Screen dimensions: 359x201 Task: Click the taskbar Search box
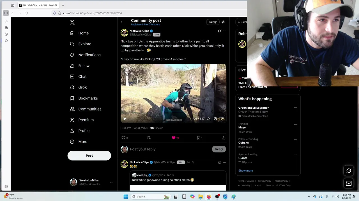point(151,197)
